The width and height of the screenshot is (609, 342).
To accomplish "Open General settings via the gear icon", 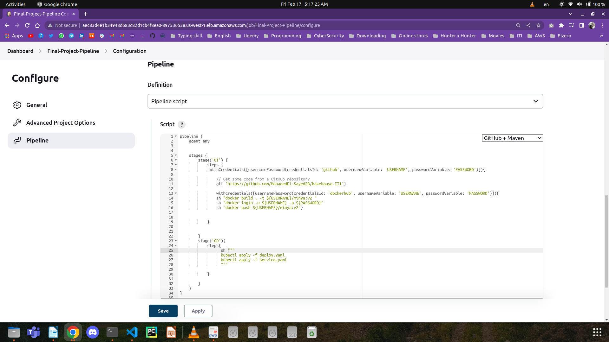I will click(17, 105).
